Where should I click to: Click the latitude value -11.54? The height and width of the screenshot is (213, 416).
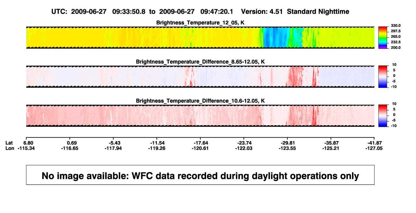point(158,142)
